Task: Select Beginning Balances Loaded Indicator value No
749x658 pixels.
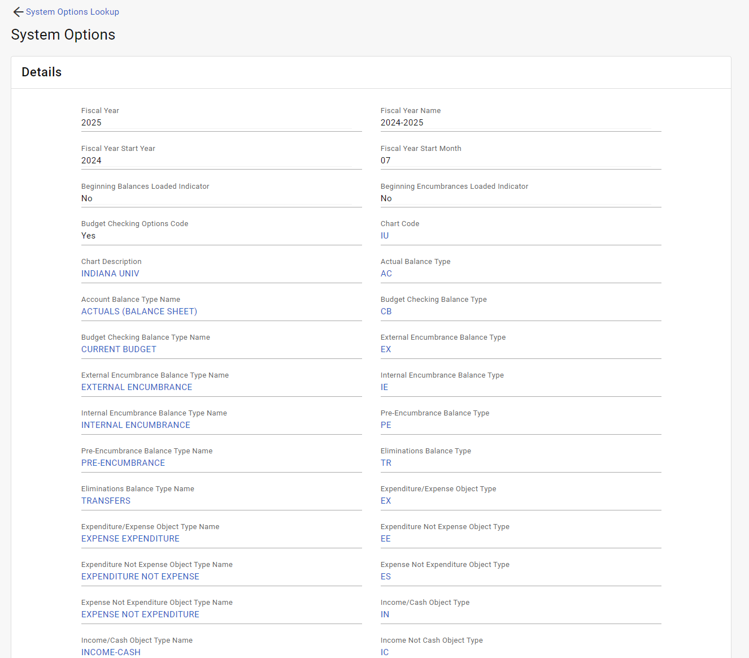Action: (x=87, y=198)
